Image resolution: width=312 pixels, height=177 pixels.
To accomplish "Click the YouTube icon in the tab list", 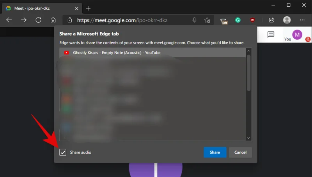I will pos(66,53).
